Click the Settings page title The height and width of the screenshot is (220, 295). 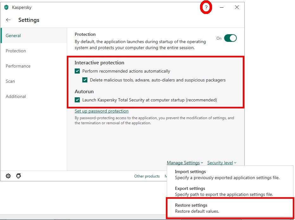pos(29,20)
